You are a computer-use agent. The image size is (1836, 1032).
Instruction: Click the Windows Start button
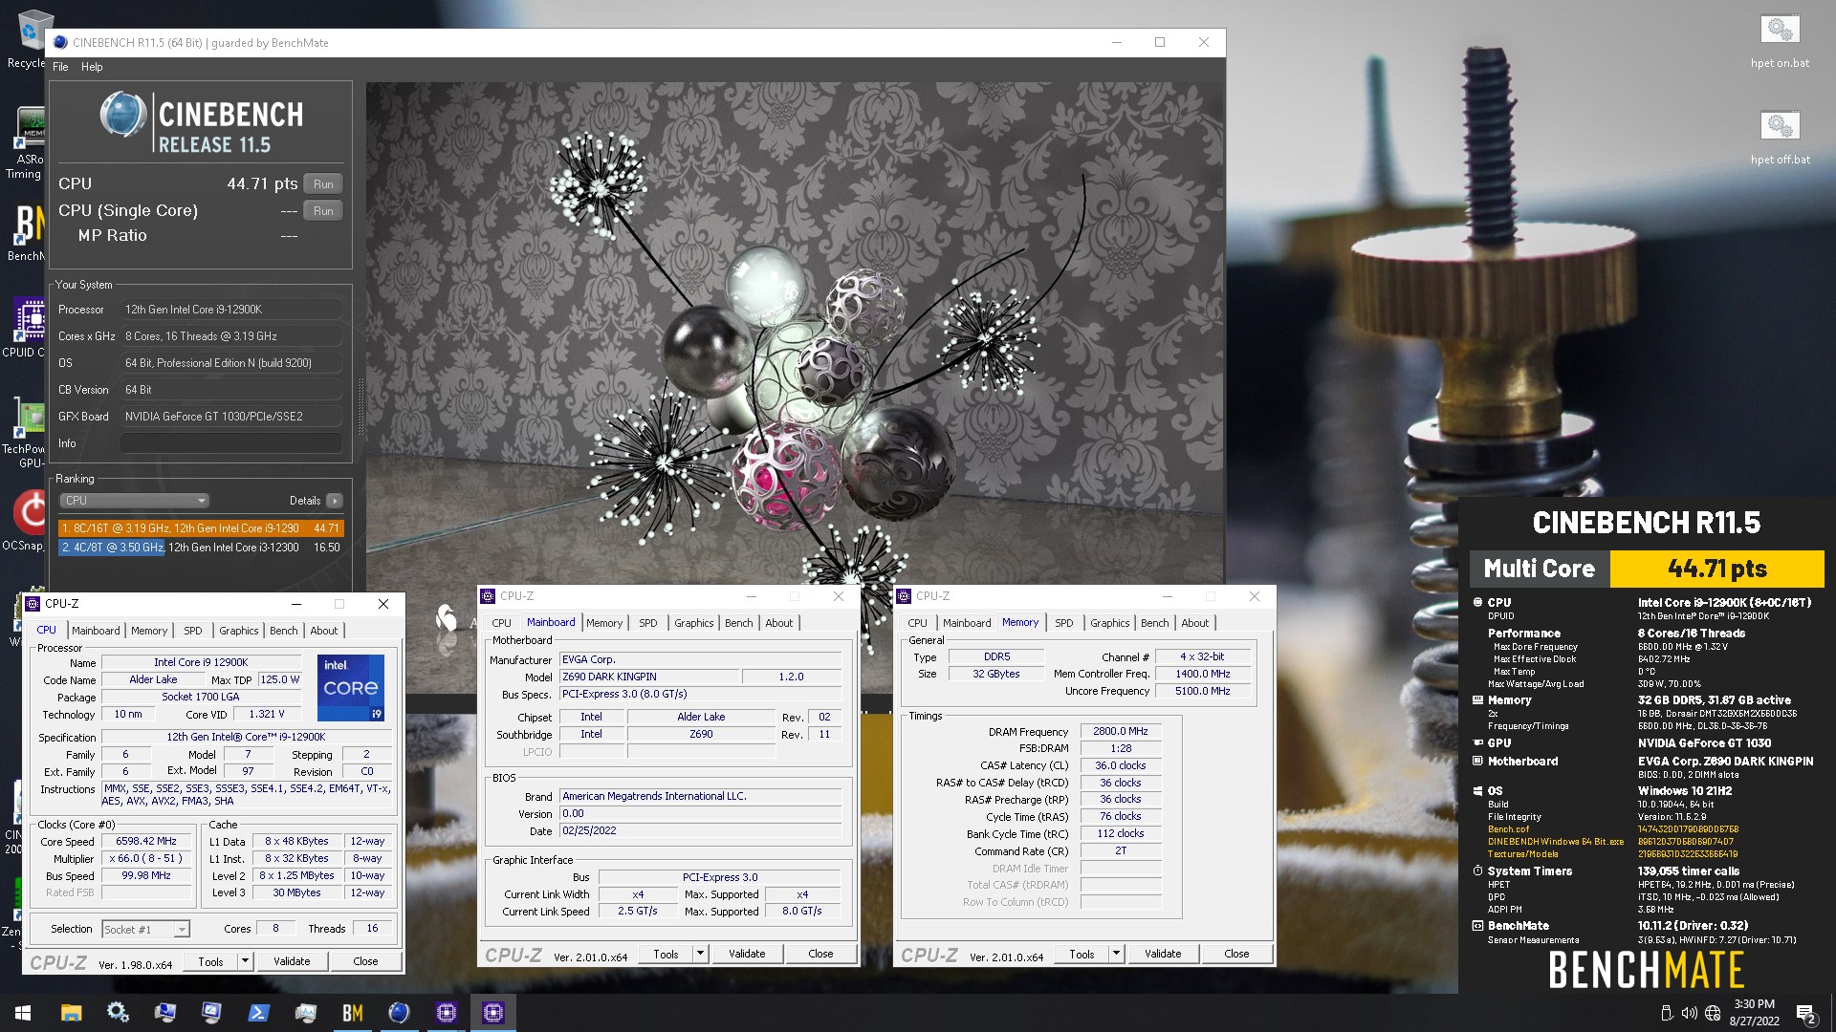pyautogui.click(x=23, y=1013)
